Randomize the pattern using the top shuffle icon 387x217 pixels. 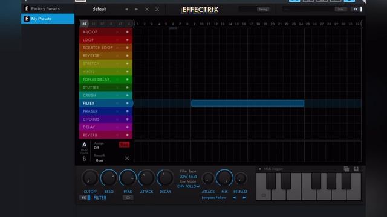(x=157, y=9)
